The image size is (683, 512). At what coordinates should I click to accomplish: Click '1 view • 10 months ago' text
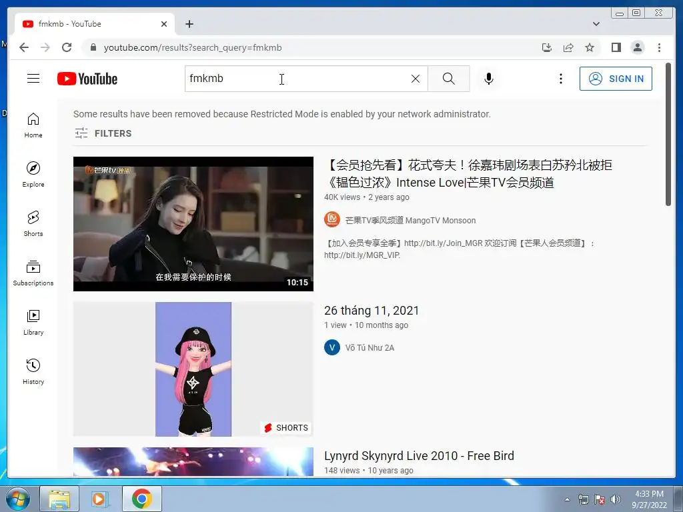point(366,325)
